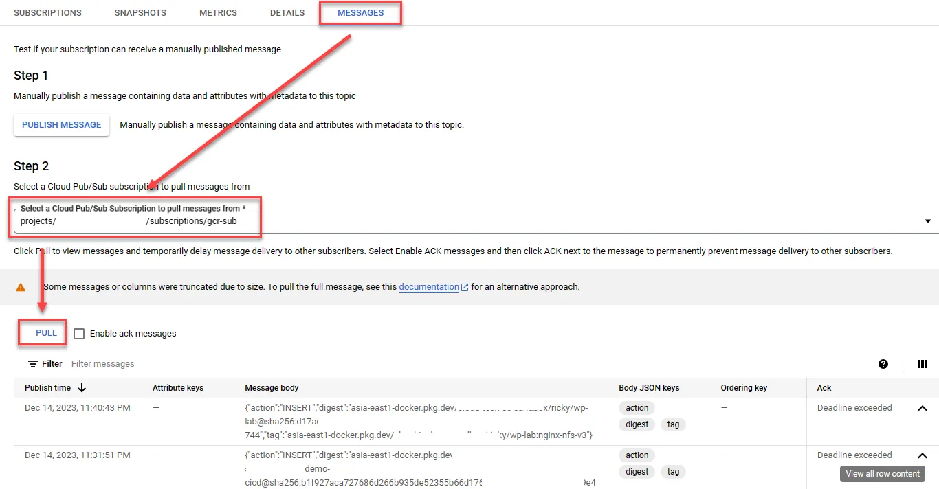The height and width of the screenshot is (489, 939).
Task: Click the dropdown arrow of subscription selector
Action: [928, 221]
